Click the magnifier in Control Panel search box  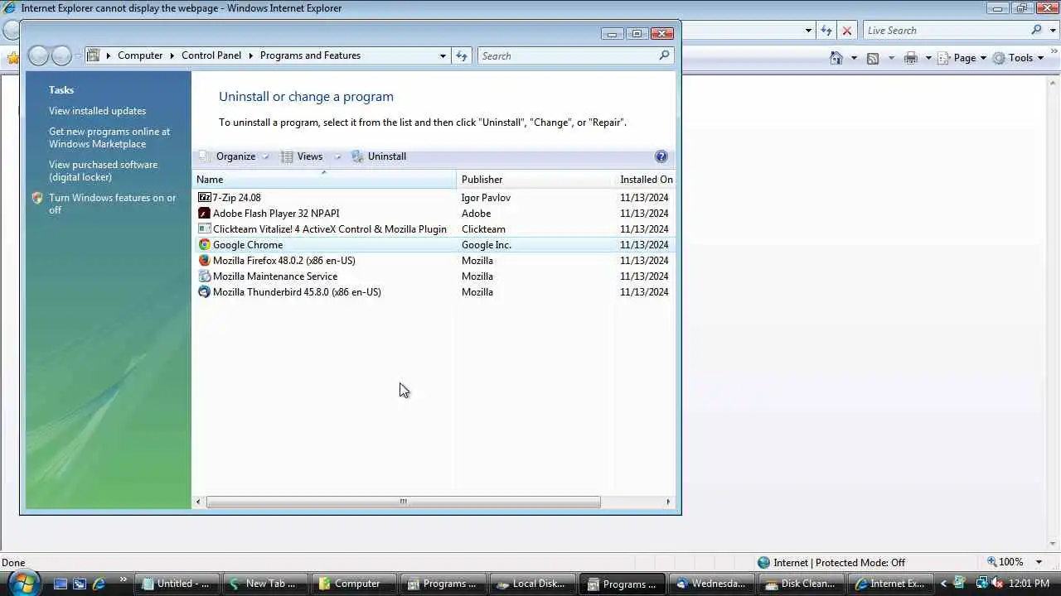(x=664, y=55)
